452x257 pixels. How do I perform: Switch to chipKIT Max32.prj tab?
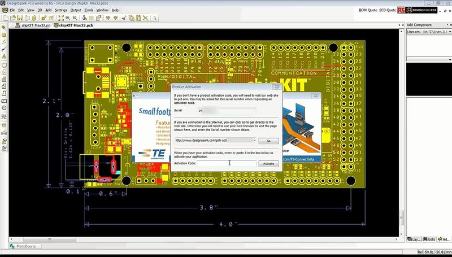click(33, 25)
